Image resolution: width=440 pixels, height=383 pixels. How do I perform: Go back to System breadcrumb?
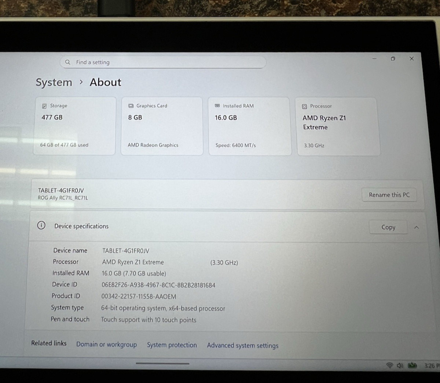[54, 82]
